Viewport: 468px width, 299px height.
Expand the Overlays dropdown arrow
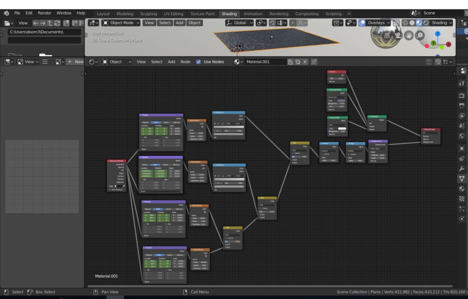pyautogui.click(x=388, y=23)
